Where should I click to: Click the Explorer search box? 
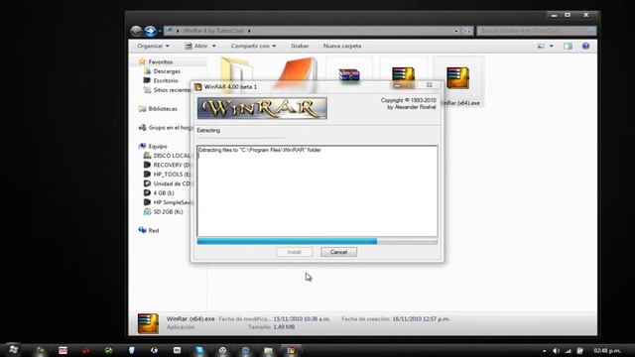(536, 31)
